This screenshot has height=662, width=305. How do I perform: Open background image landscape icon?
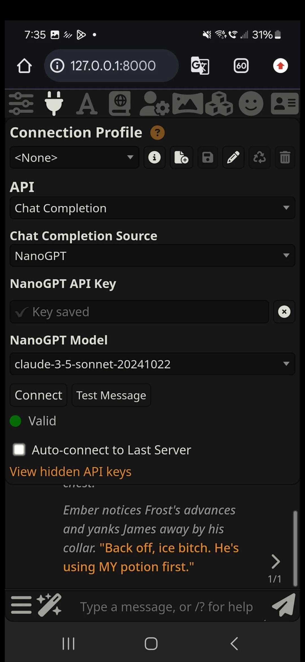[x=188, y=104]
